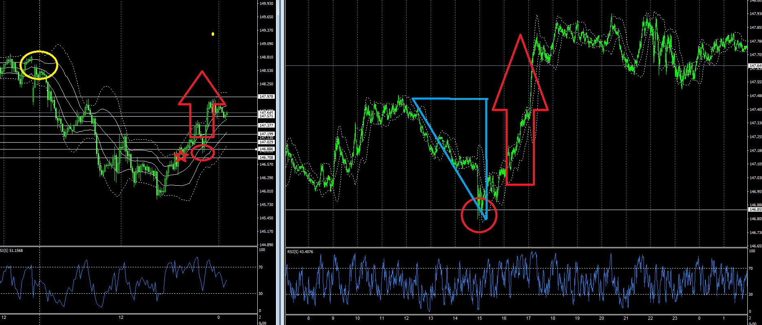Click the 148.530 price label, left chart
The width and height of the screenshot is (762, 325).
click(x=266, y=71)
